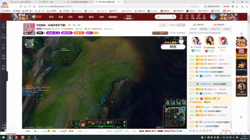The height and width of the screenshot is (140, 250).
Task: Open the gamepad icon in left sidebar
Action: [x=3, y=56]
